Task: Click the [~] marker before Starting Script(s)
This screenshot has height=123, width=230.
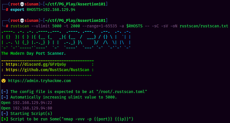Action: coord(5,113)
